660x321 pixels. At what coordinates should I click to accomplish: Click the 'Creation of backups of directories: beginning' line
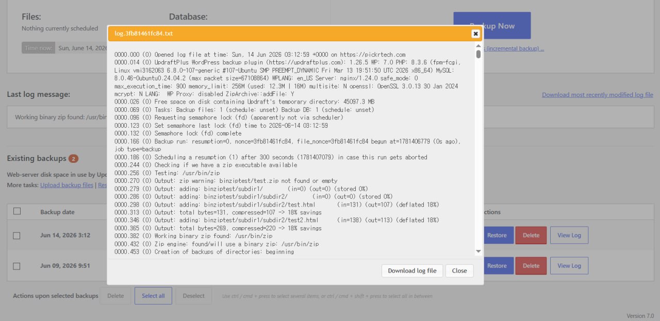(x=204, y=252)
